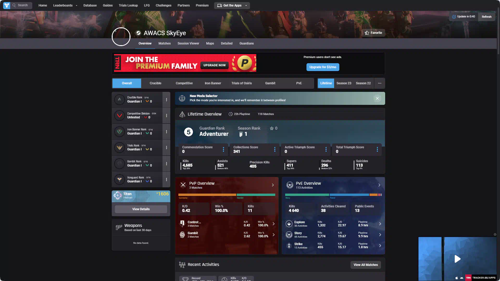Close the floating video ad
This screenshot has height=281, width=500.
(495, 234)
